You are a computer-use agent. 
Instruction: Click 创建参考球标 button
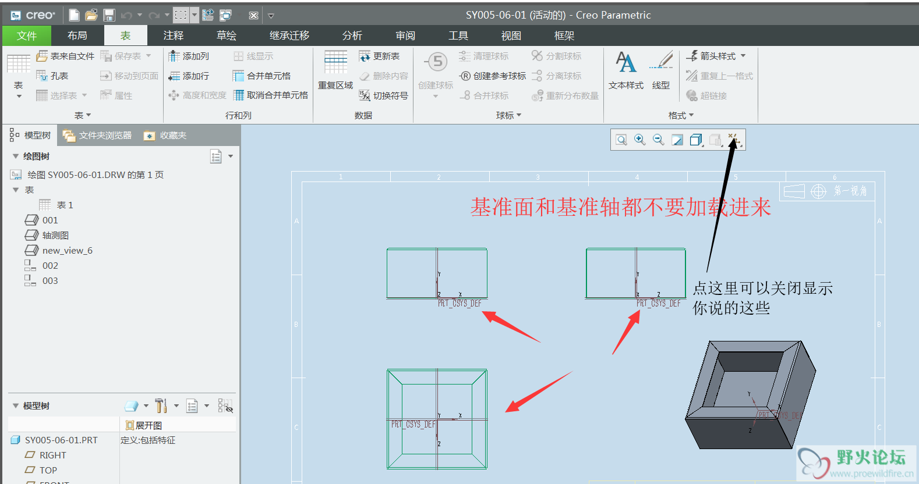click(492, 76)
